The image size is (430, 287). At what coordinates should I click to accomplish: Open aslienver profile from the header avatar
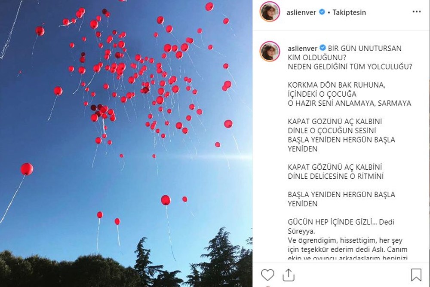coord(270,12)
